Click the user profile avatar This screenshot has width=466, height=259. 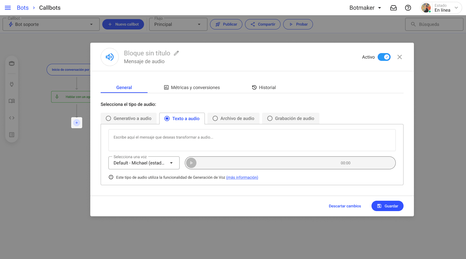click(x=426, y=8)
